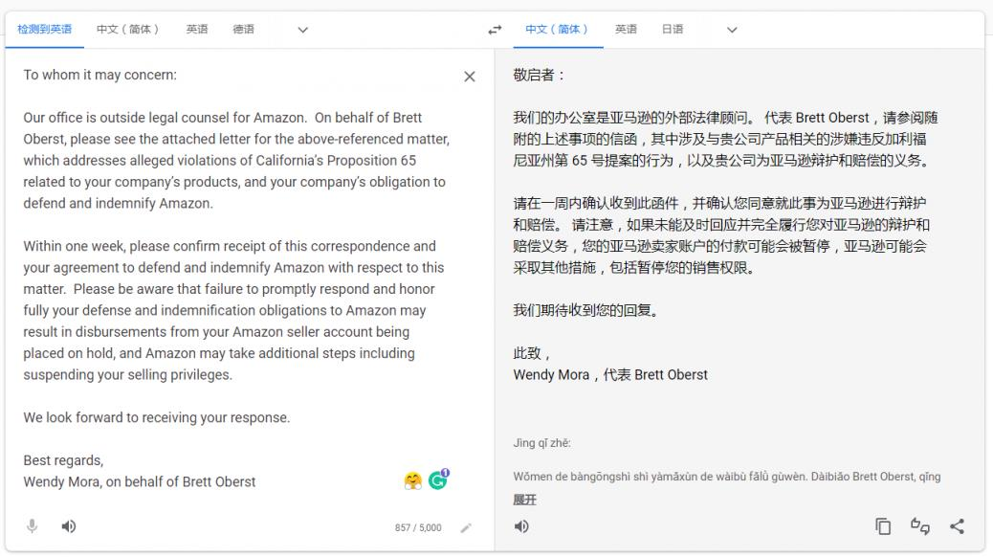Viewport: 993px width, 557px height.
Task: Click the hugging emoji extension icon
Action: 413,481
